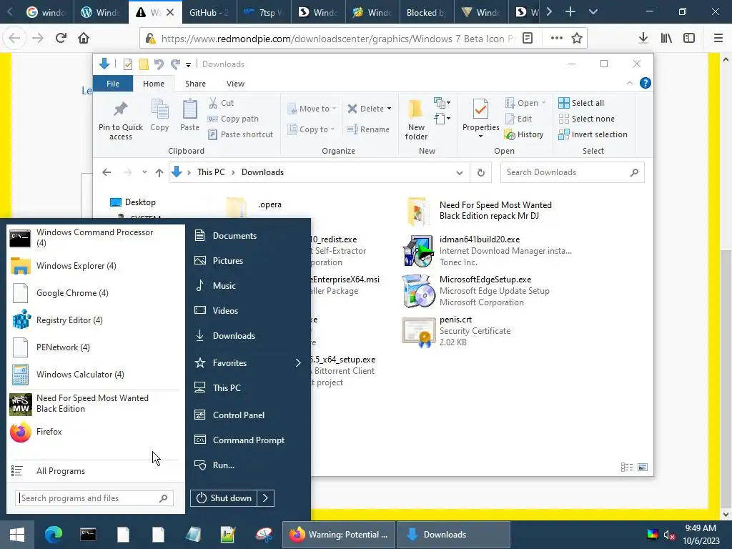Viewport: 732px width, 549px height.
Task: Click the Shut down button
Action: point(224,498)
